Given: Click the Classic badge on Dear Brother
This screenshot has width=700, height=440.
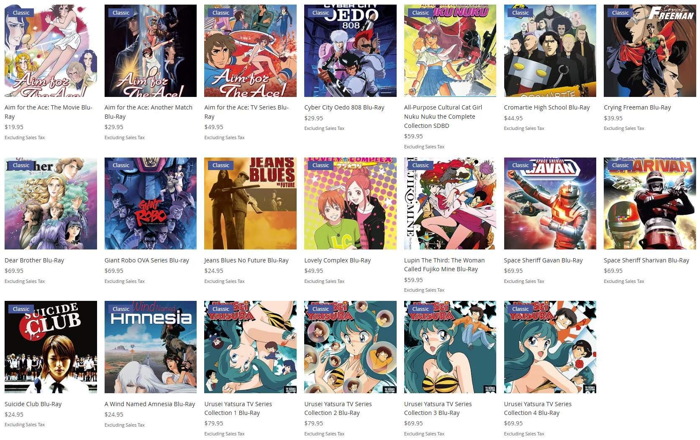Looking at the screenshot, I should tap(21, 165).
